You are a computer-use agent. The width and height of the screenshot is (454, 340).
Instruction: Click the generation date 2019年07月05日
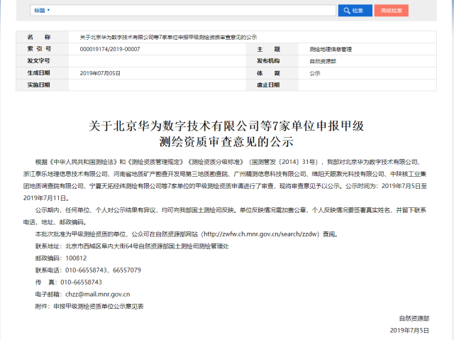coord(100,73)
